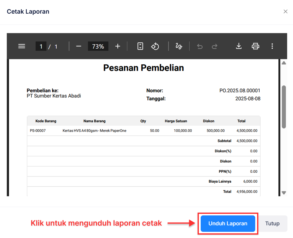Image resolution: width=293 pixels, height=238 pixels.
Task: Download the PDF using the toolbar download icon
Action: [239, 46]
